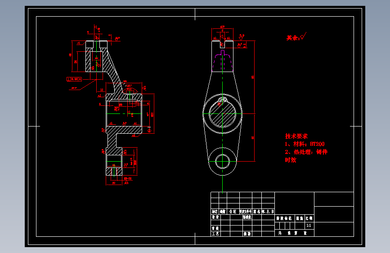Click the hatched shaft circle in right view
Screen dimensions: 390x253
tap(222, 114)
